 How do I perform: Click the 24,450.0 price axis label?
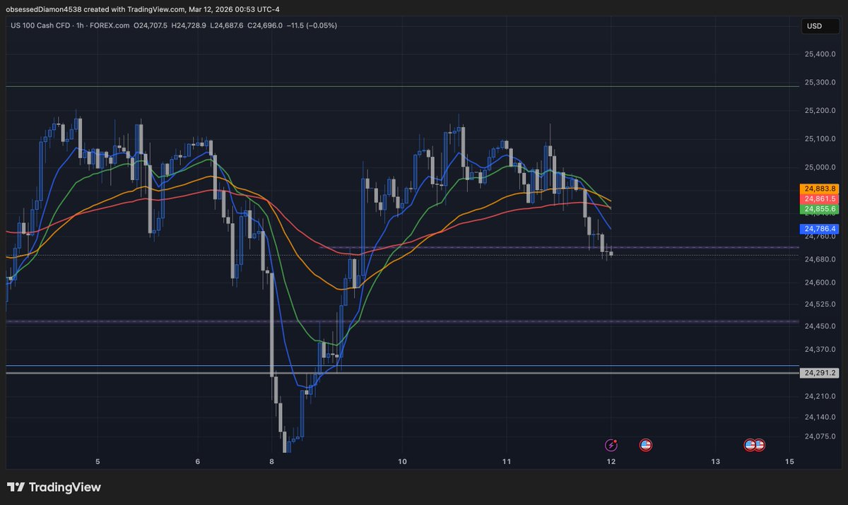820,326
